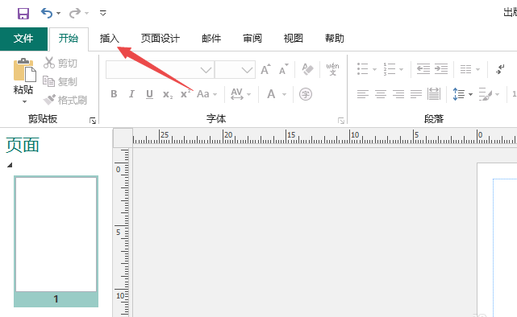Switch to the 开始 (Home) tab
517x317 pixels.
tap(69, 39)
